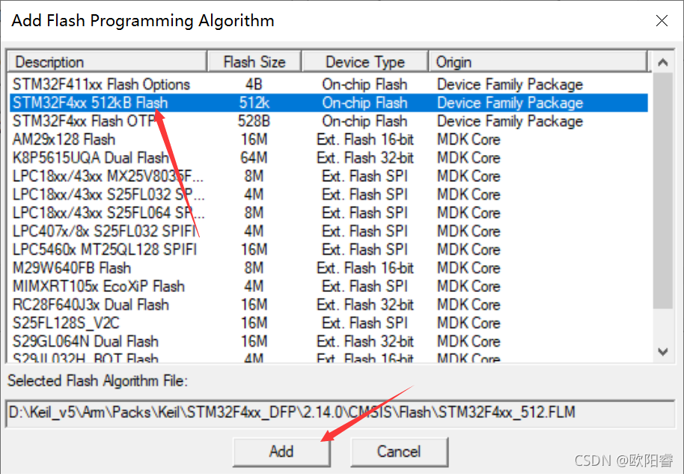Select S29GL064N Dual Flash row
This screenshot has height=474, width=684.
(329, 341)
